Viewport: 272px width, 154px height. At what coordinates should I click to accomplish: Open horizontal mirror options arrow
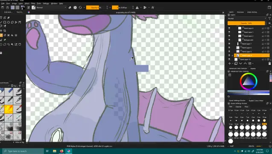[x=141, y=7]
